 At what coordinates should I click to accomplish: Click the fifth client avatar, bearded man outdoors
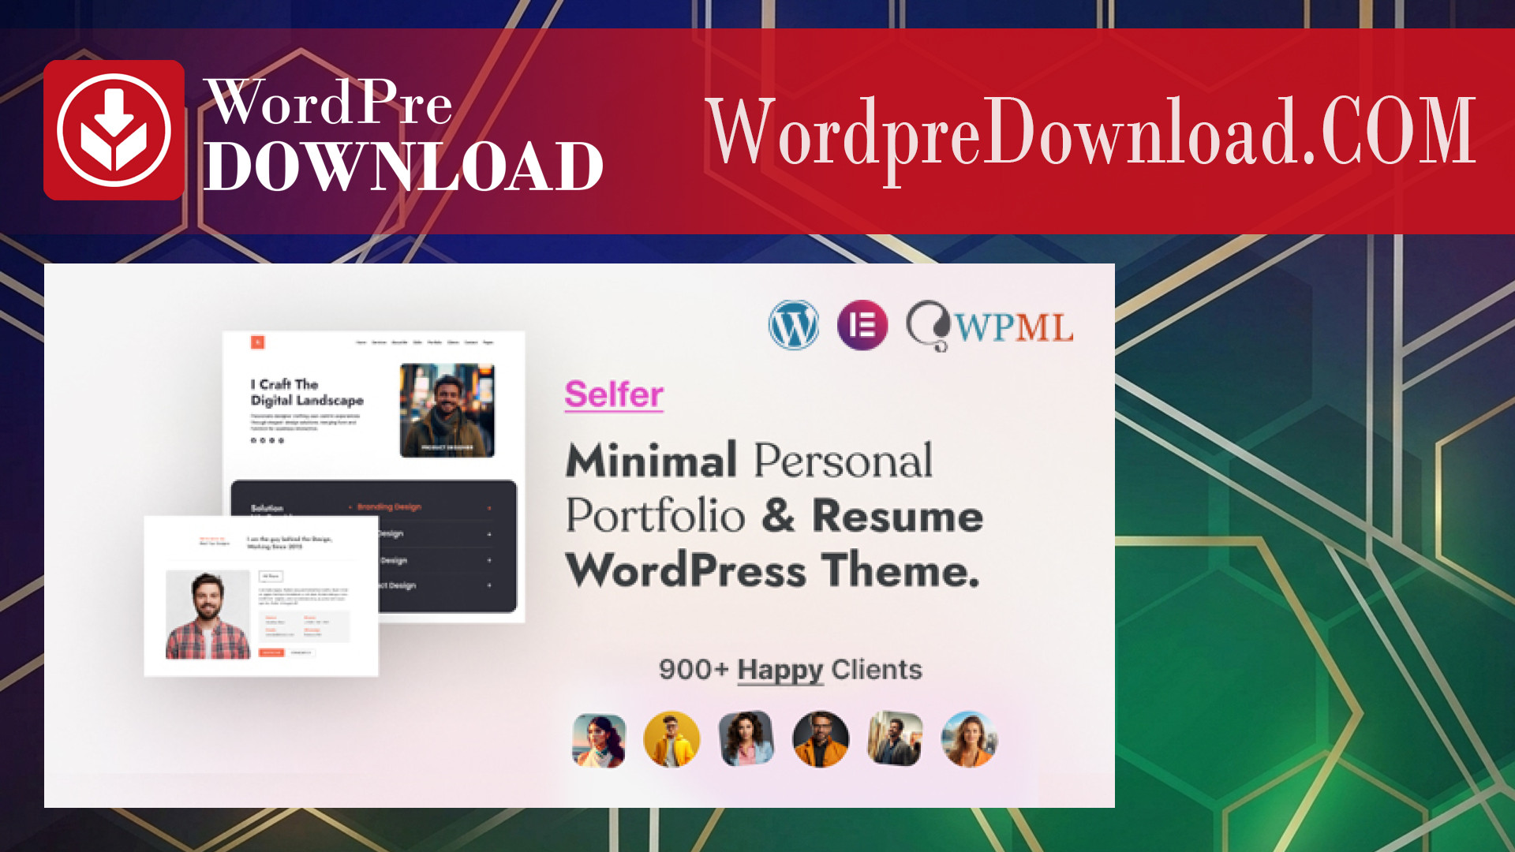tap(895, 738)
